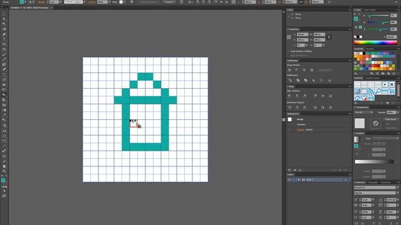Toggle Constrain Width and Height Proportions link

pyautogui.click(x=329, y=37)
